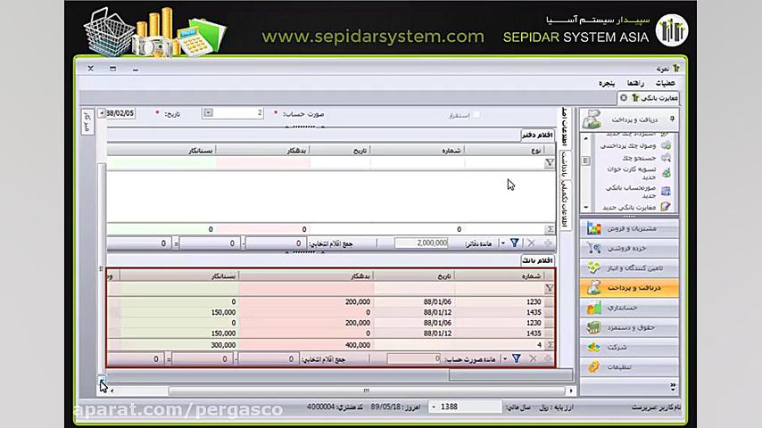This screenshot has height=428, width=762.
Task: Click the صورت حساب number input field
Action: 233,112
